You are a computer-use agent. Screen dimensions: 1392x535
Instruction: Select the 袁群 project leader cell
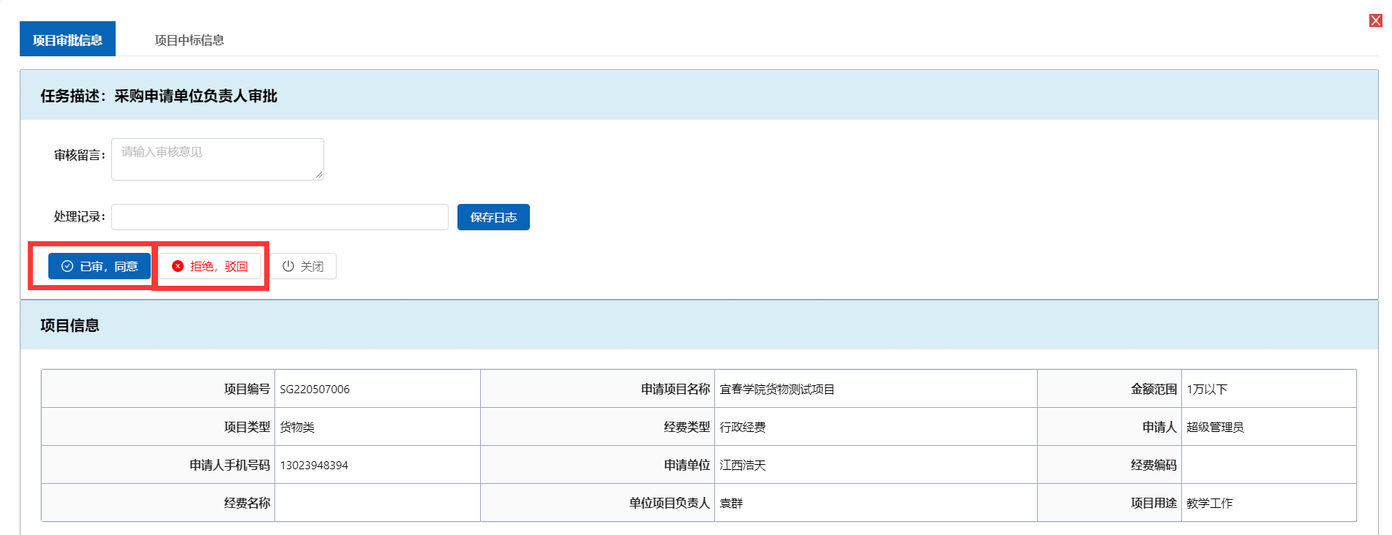tap(731, 503)
